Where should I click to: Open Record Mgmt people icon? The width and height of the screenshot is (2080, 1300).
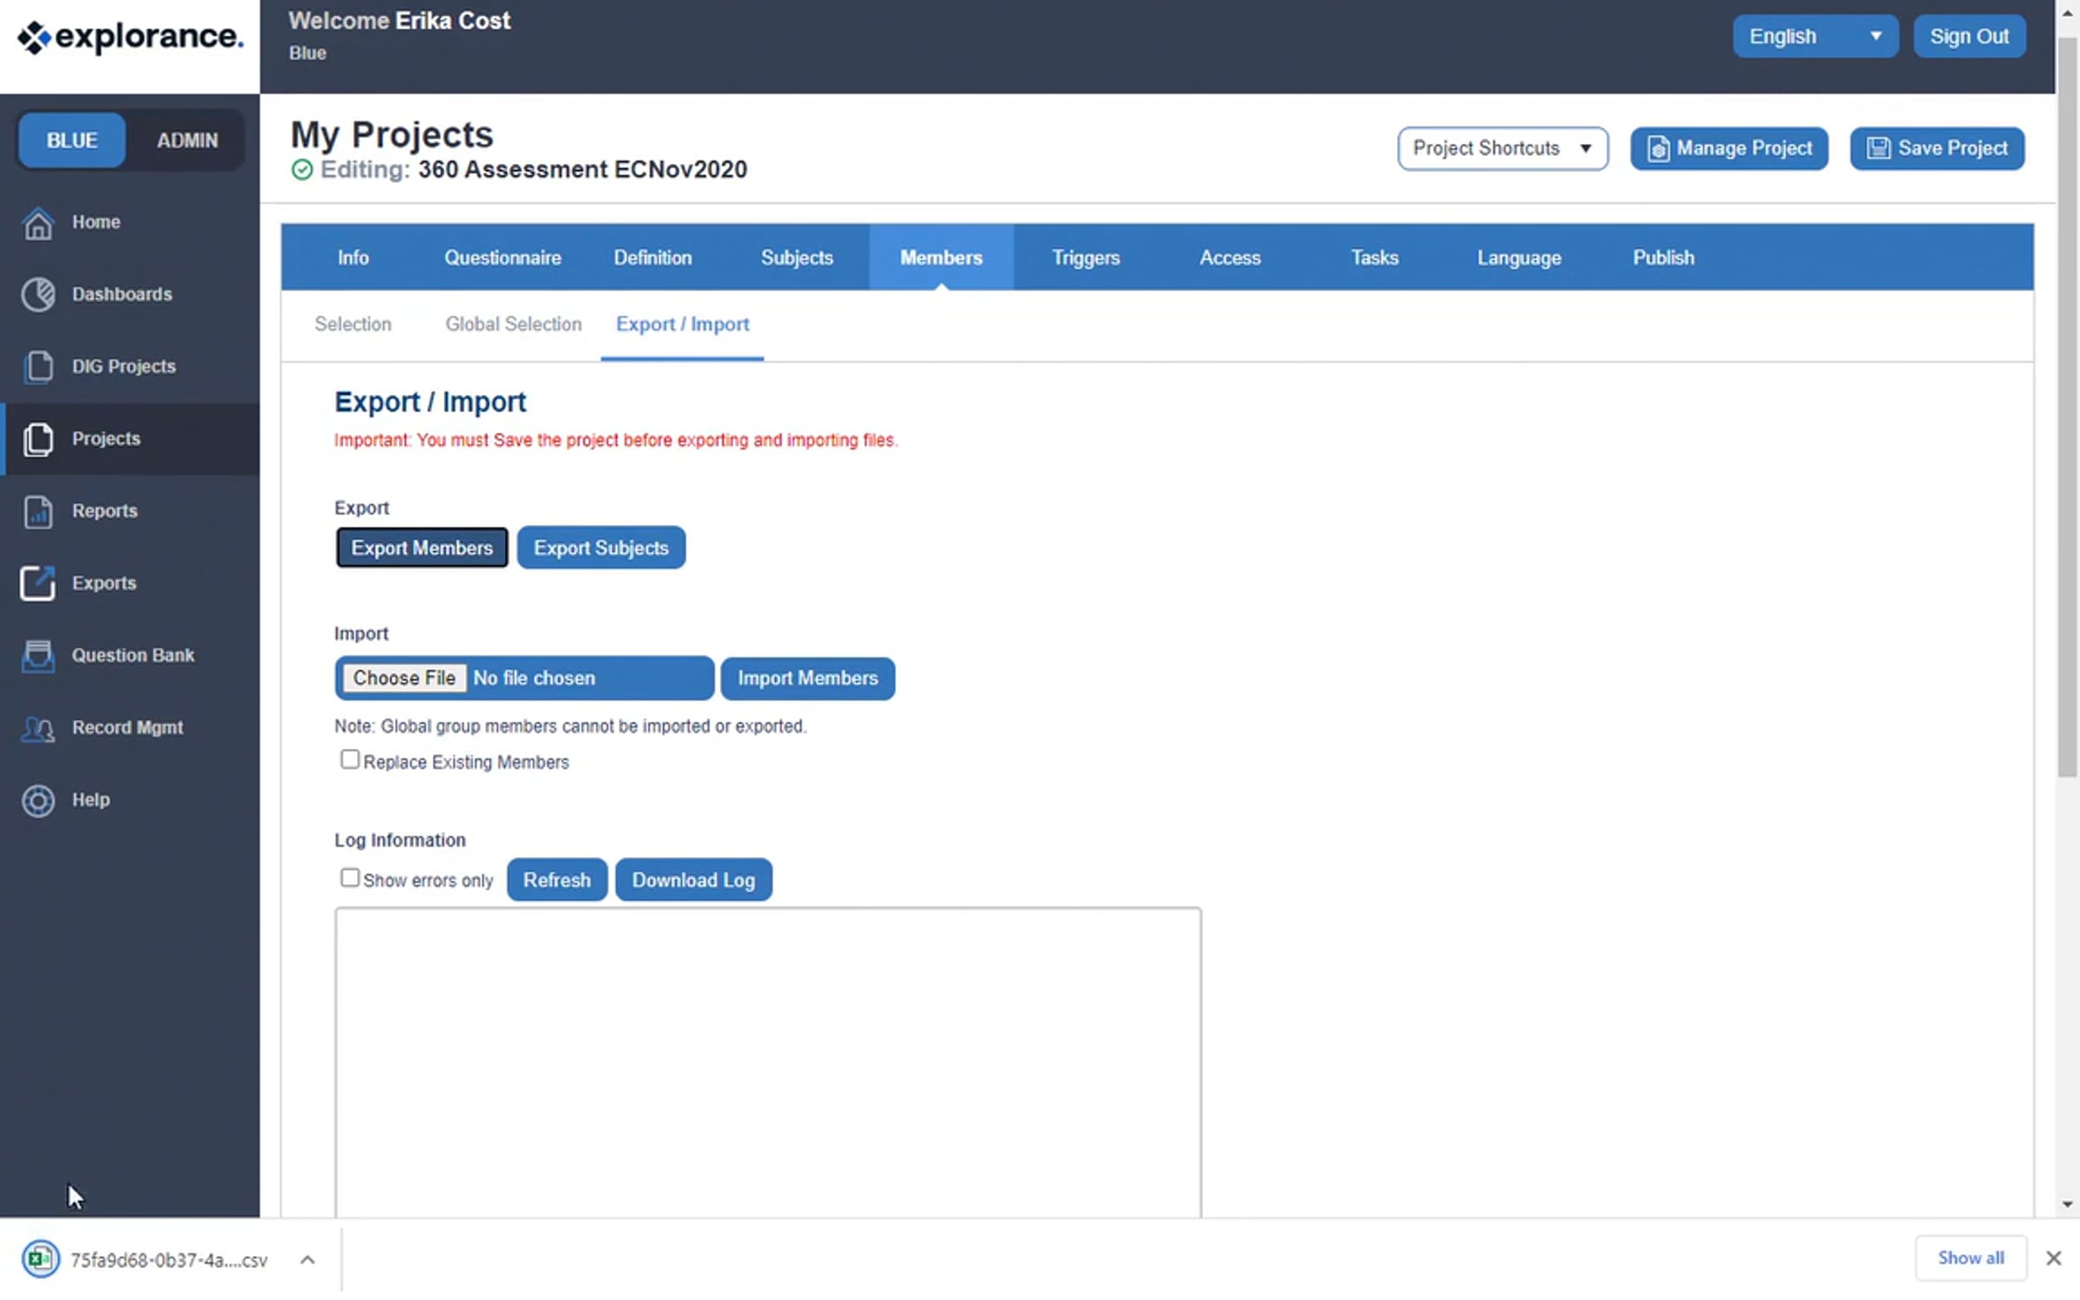tap(38, 728)
